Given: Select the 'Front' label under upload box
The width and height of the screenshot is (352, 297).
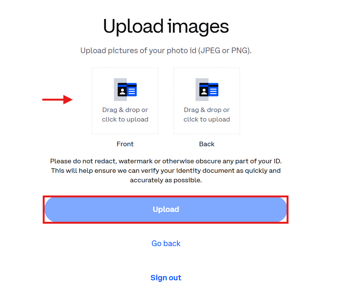Looking at the screenshot, I should pos(125,144).
